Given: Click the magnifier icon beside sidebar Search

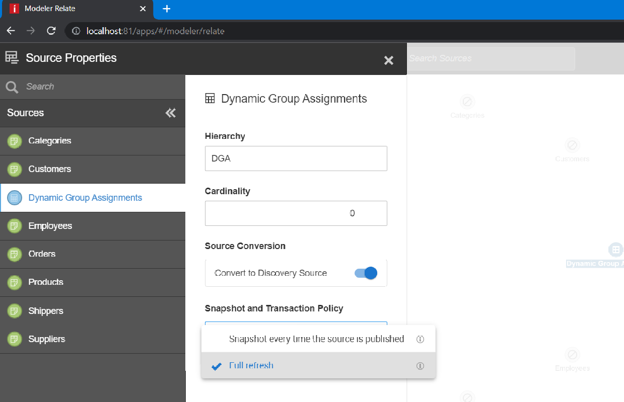Looking at the screenshot, I should click(13, 87).
